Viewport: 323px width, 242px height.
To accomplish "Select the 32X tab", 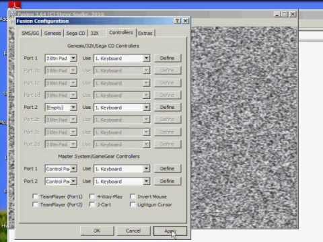I will coord(94,33).
